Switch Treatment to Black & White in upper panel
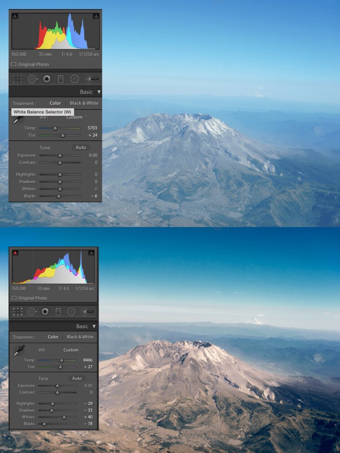 (84, 103)
